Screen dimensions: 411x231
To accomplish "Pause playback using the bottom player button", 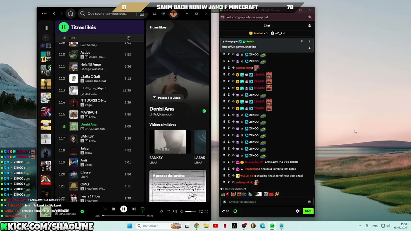I will 124,209.
